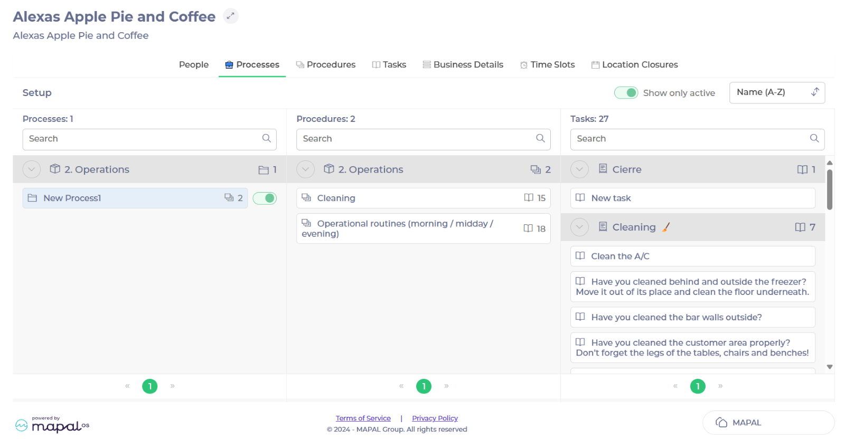Click the procedure icon beside Cleaning procedure
Screen dimensions: 845x439
coord(306,197)
